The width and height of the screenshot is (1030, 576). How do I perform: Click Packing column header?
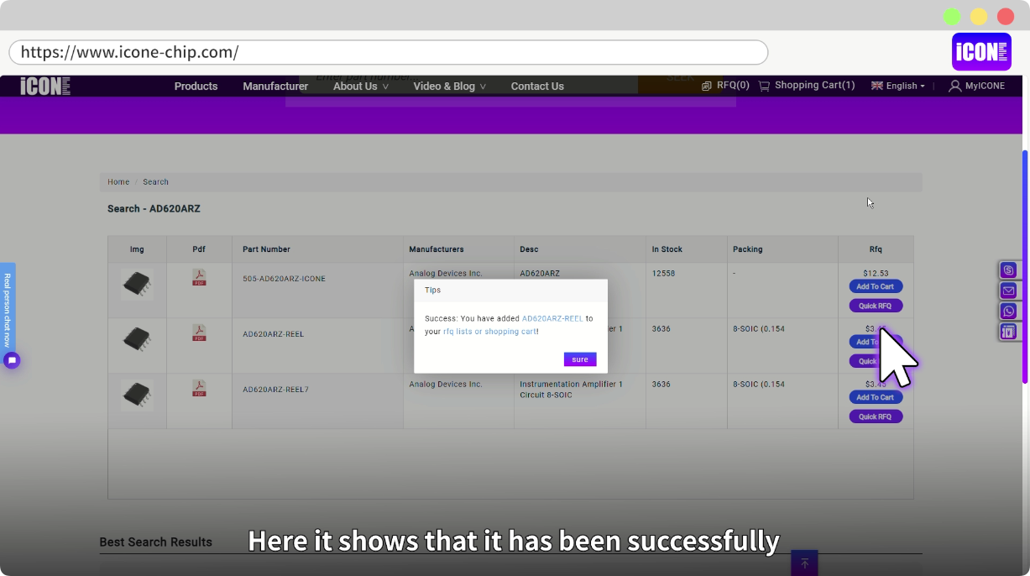[x=748, y=249]
